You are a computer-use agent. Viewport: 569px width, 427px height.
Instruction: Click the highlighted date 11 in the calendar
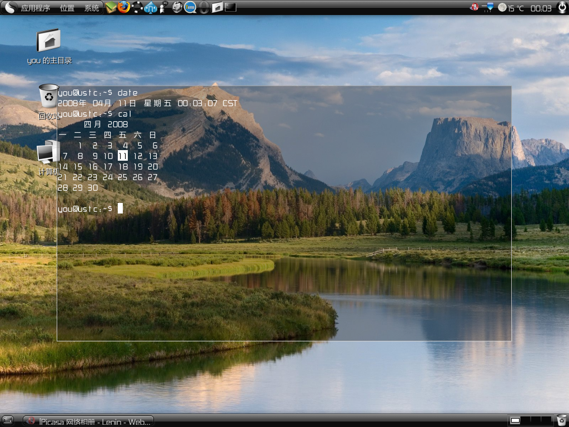(123, 156)
